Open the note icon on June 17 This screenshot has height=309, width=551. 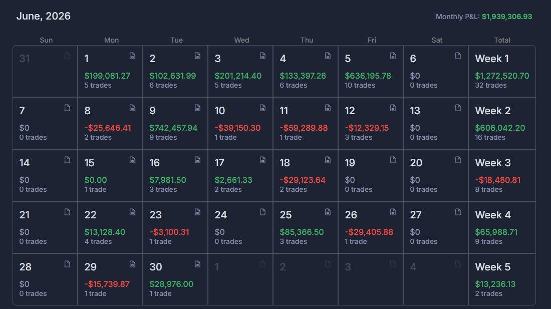click(262, 160)
